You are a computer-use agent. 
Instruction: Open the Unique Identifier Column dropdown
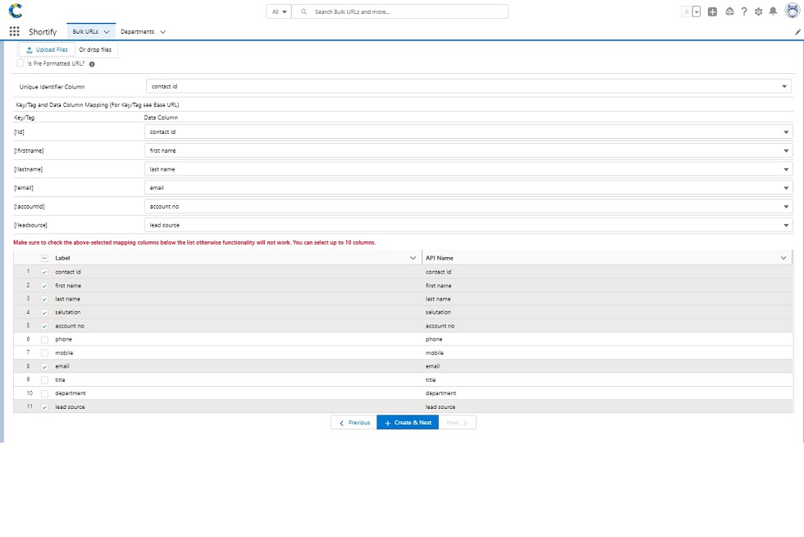point(468,86)
